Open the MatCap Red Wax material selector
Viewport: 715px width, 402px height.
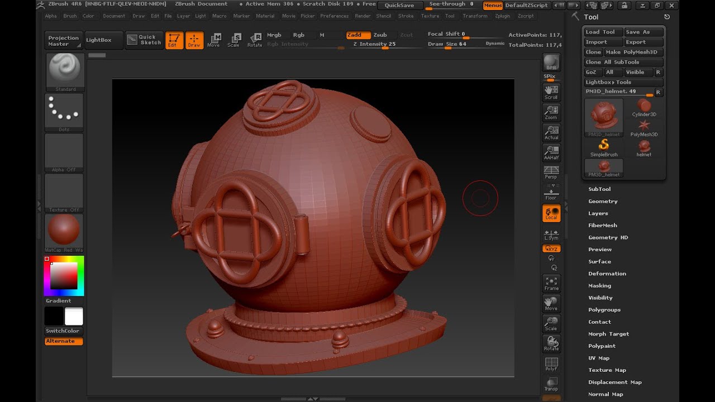click(64, 233)
